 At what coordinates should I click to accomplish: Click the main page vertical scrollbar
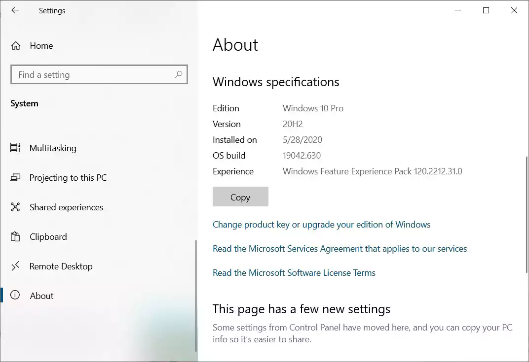(x=527, y=215)
